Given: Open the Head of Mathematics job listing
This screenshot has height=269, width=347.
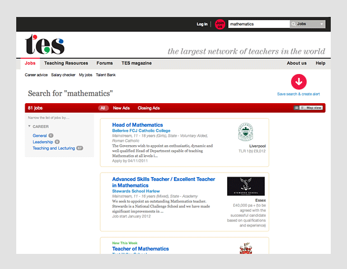Looking at the screenshot, I should pyautogui.click(x=138, y=125).
